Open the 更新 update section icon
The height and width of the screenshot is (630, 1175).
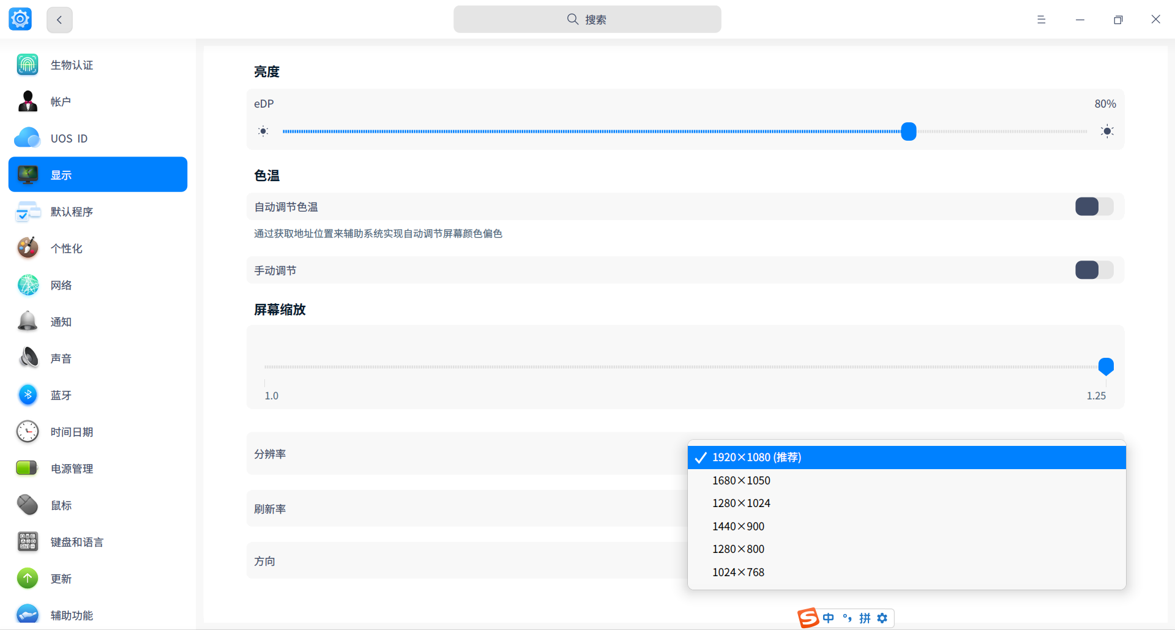coord(28,578)
